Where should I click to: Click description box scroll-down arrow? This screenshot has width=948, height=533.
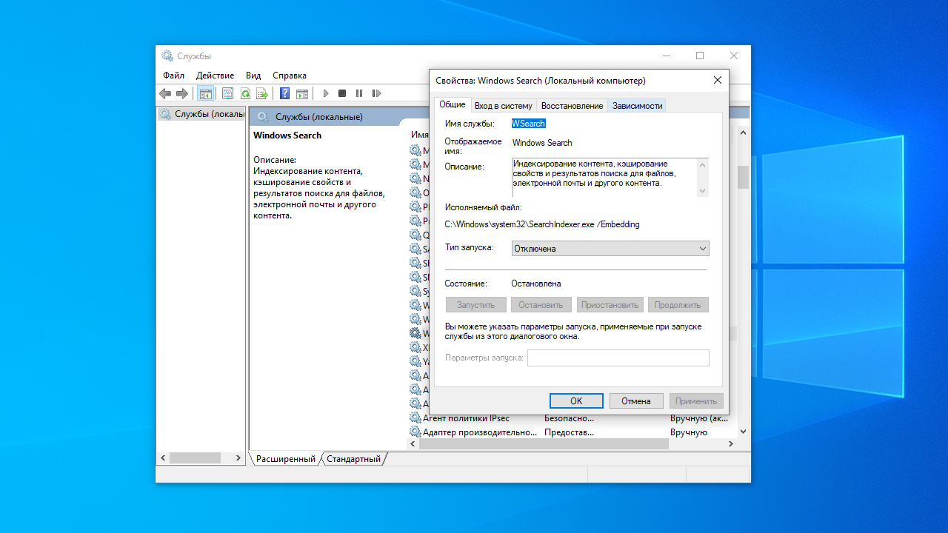click(x=703, y=191)
